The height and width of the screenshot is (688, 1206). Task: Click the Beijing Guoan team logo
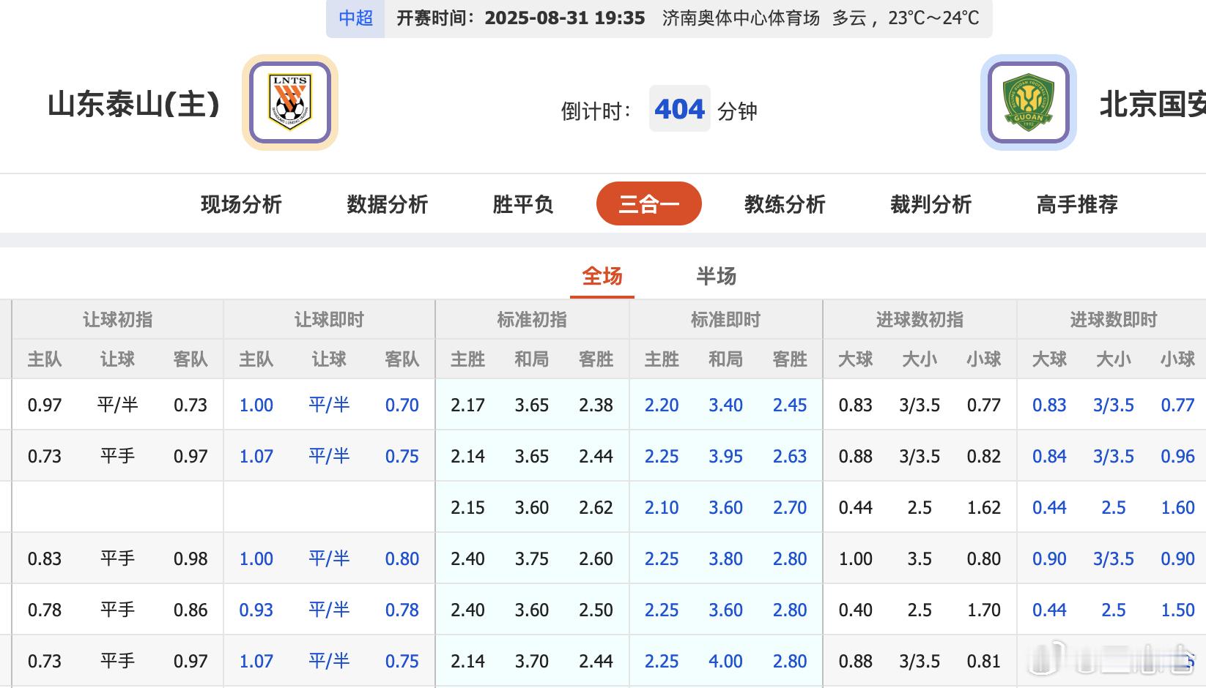point(1029,102)
